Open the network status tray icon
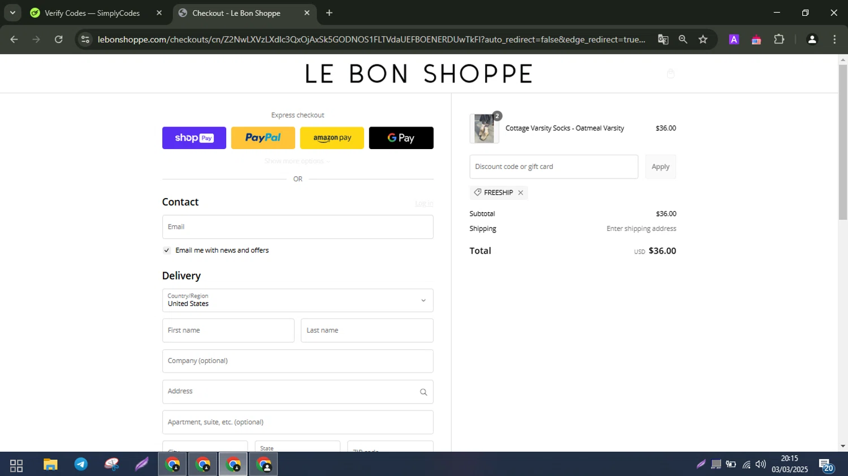Viewport: 848px width, 476px height. pyautogui.click(x=746, y=465)
